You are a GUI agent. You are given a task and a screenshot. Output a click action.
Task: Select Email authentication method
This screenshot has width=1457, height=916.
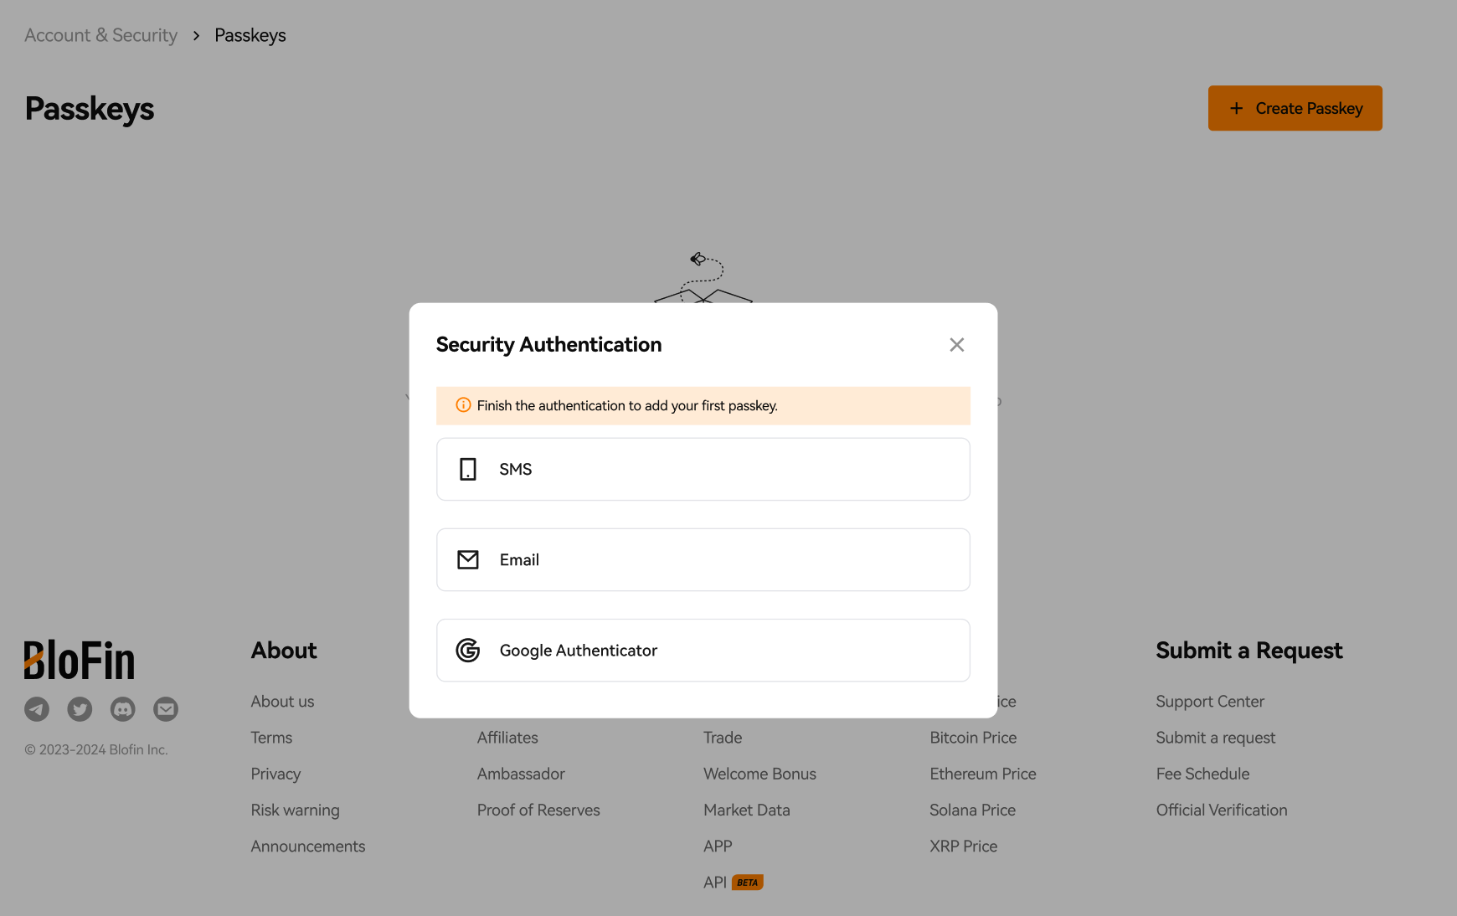click(703, 559)
